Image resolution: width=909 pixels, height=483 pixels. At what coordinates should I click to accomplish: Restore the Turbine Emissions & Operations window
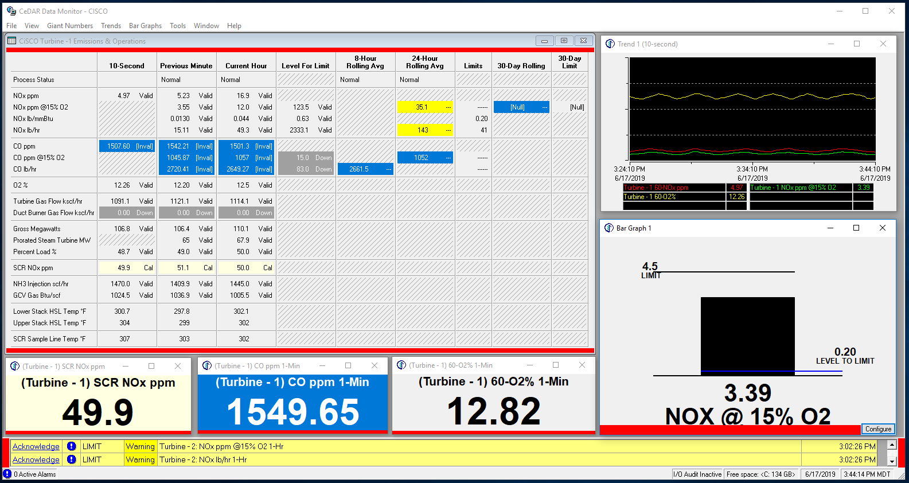564,41
